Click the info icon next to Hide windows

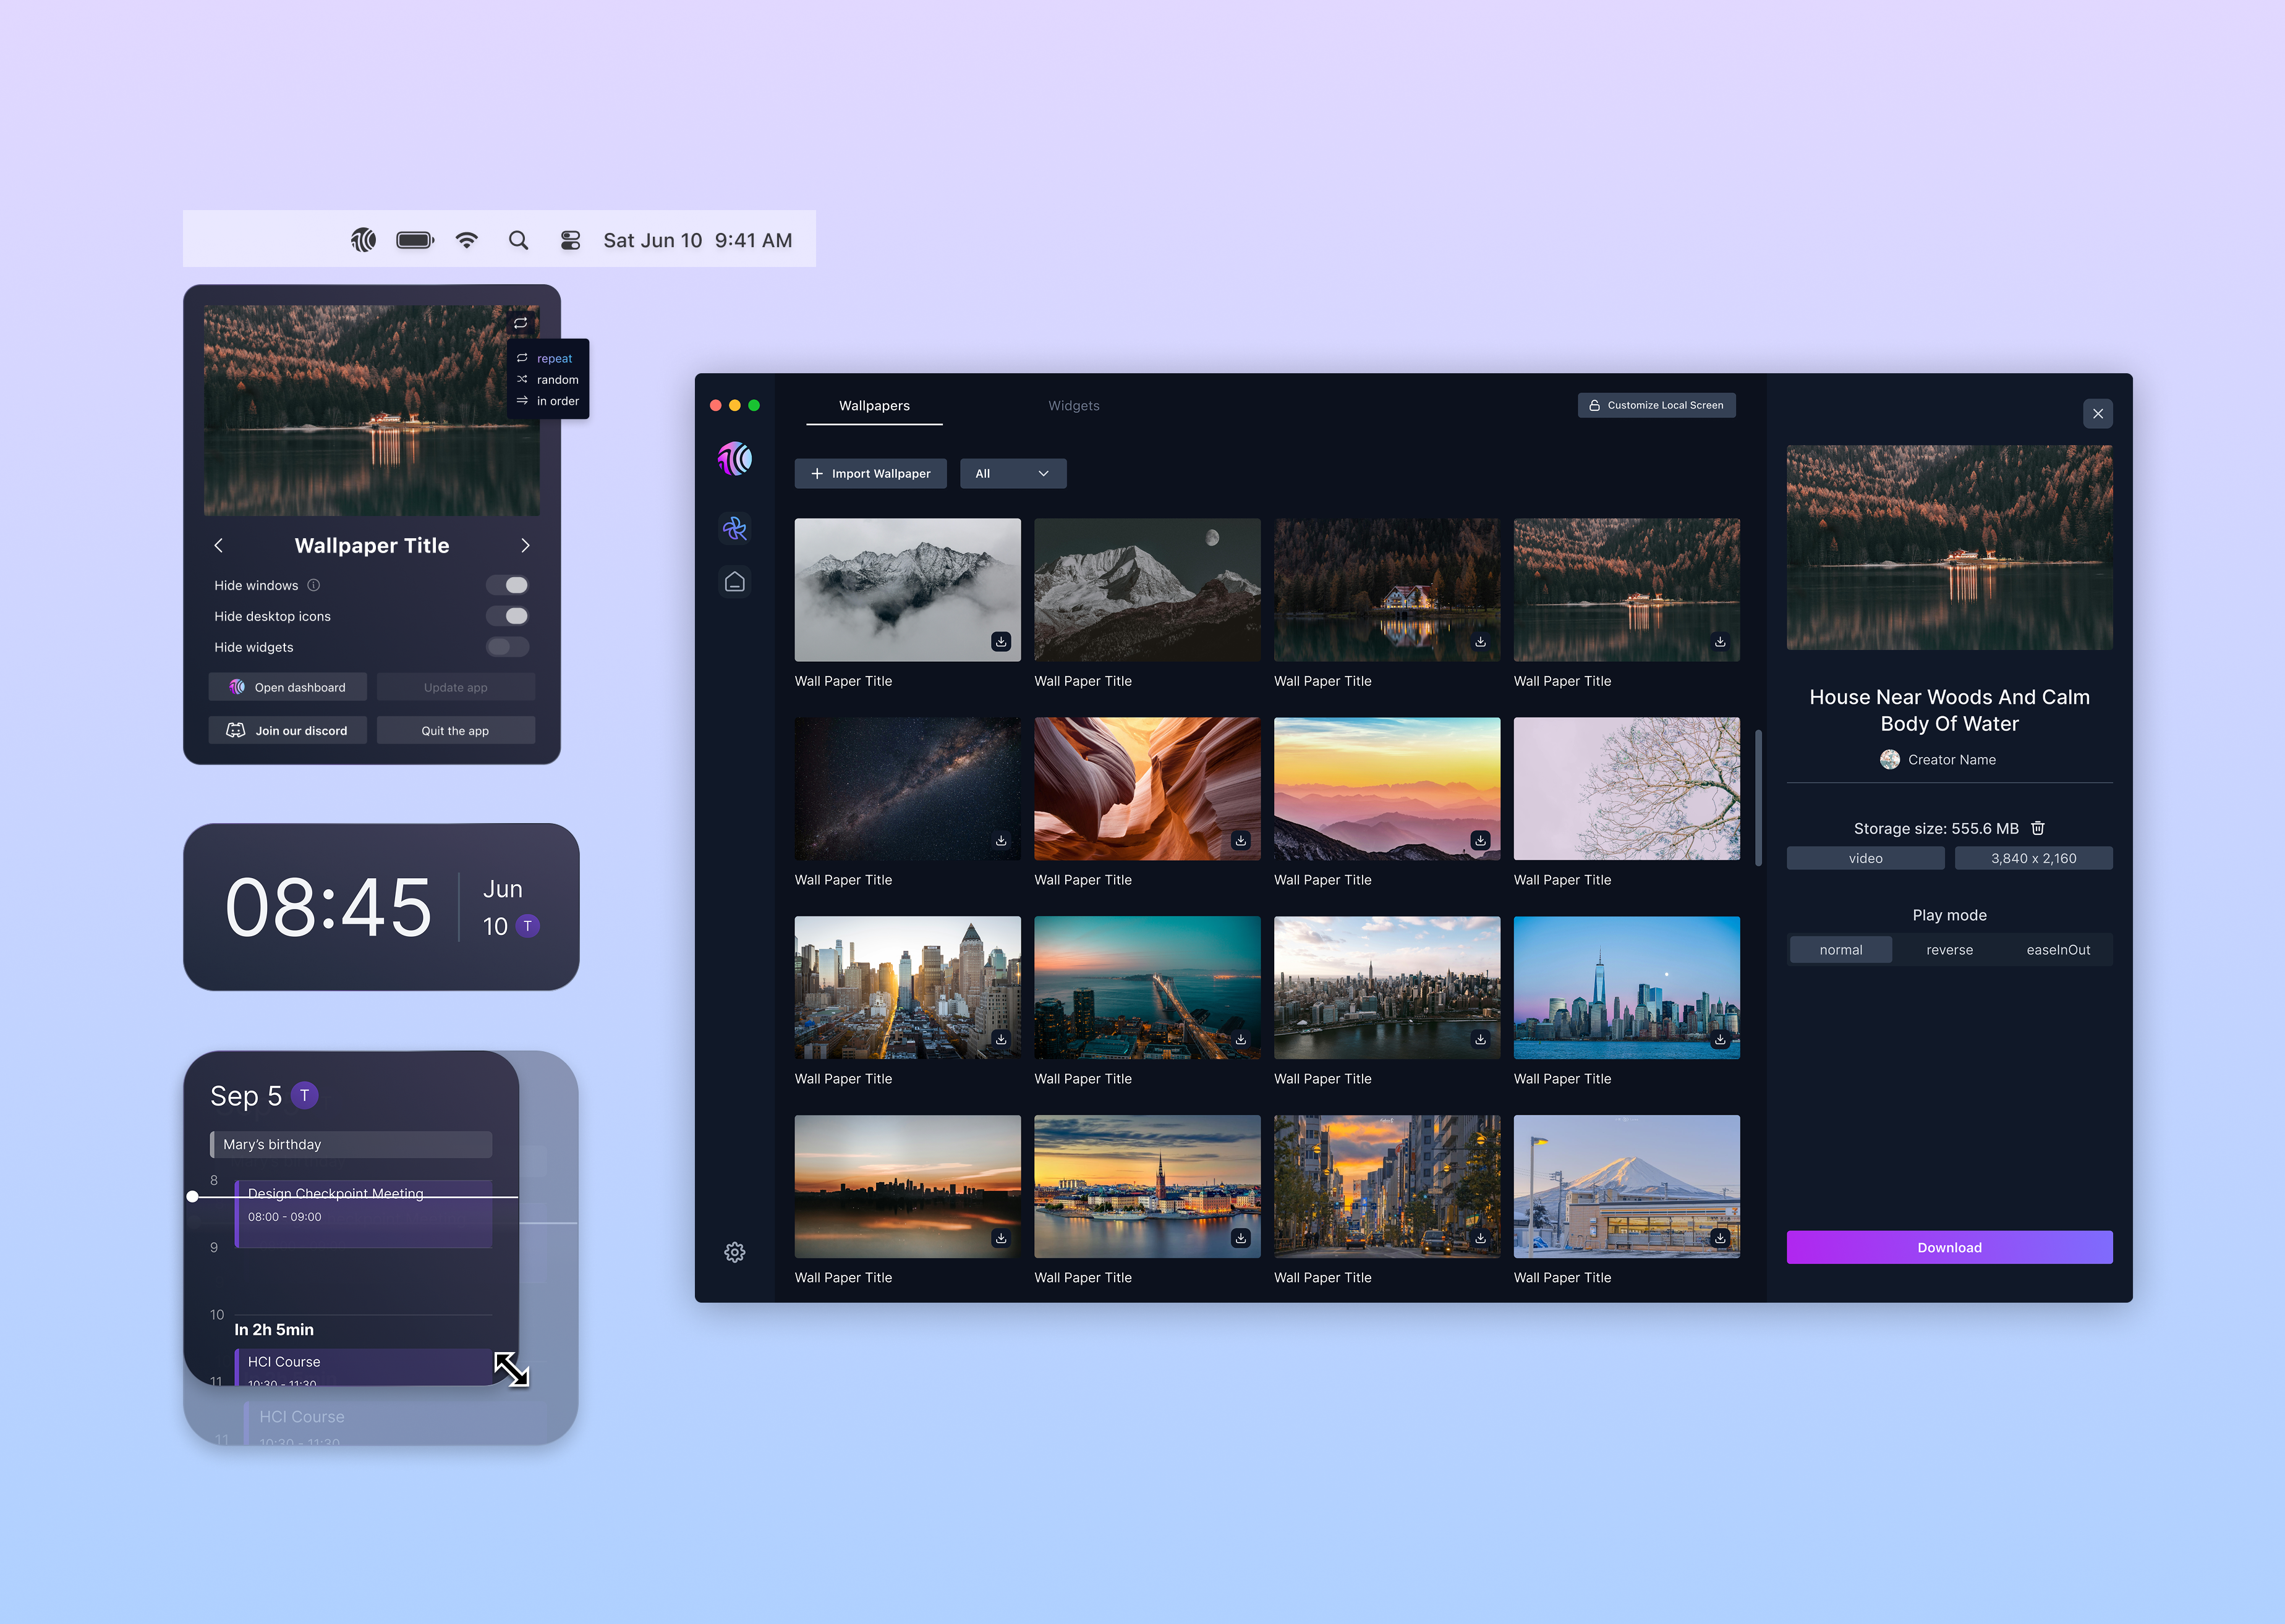(313, 585)
